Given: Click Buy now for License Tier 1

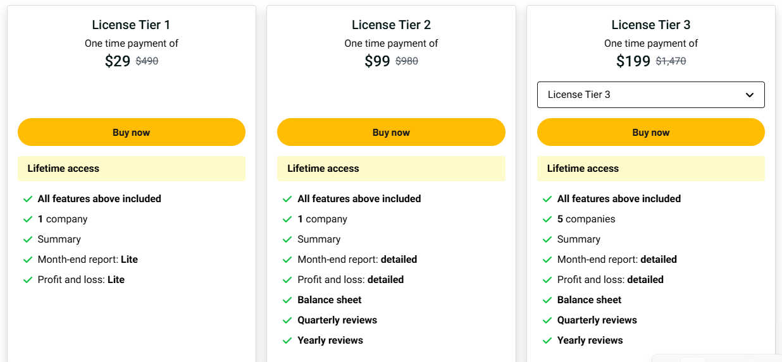Looking at the screenshot, I should 131,132.
